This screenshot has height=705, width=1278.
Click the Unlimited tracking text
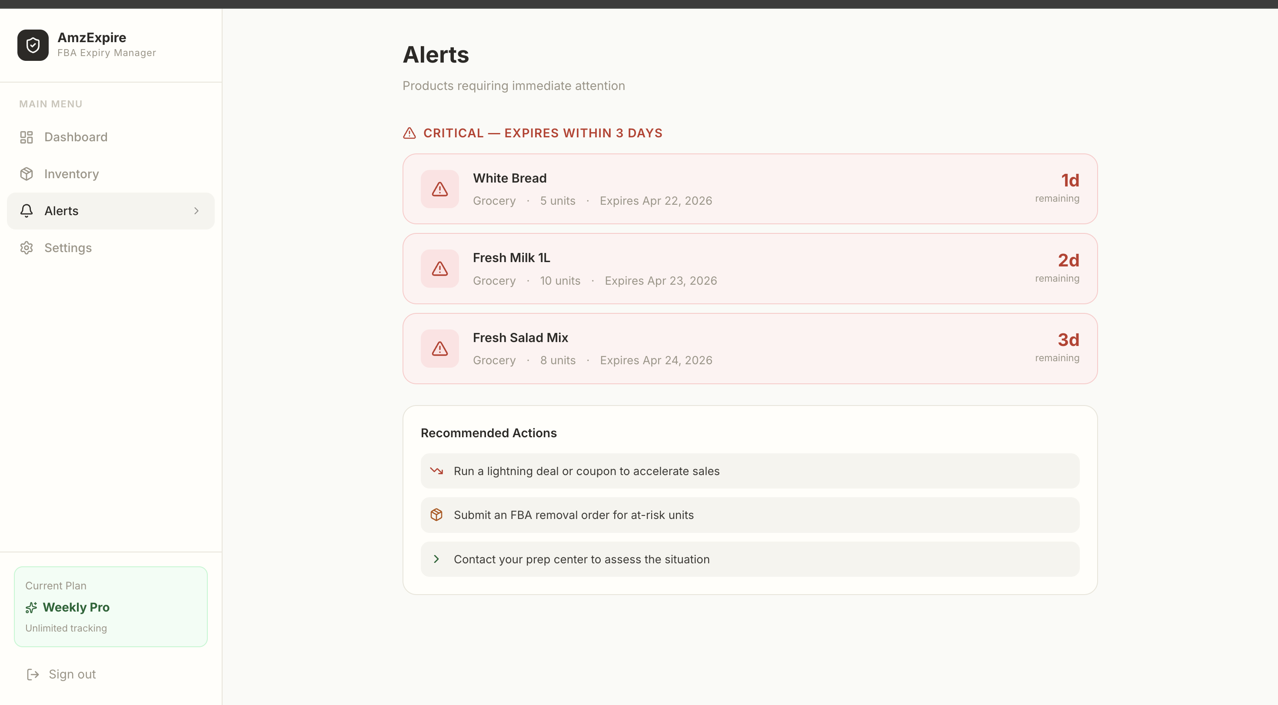(66, 628)
